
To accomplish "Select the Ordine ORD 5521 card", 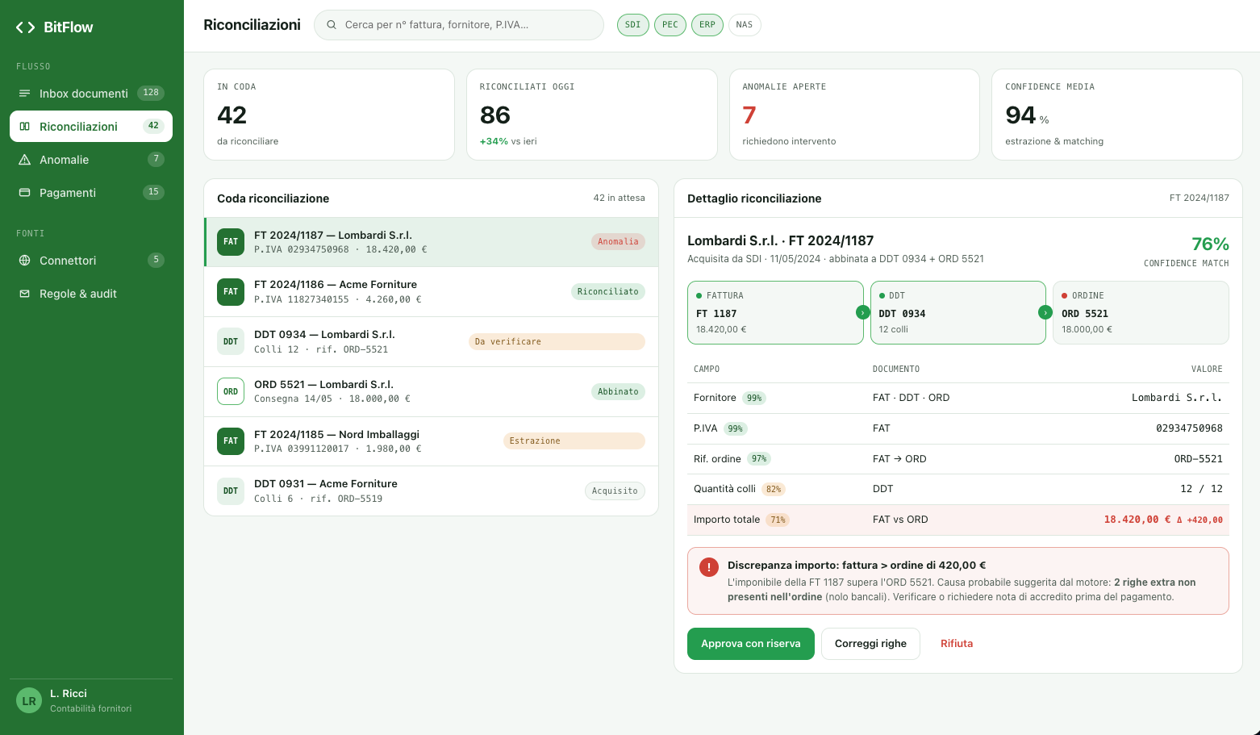I will [x=1141, y=313].
